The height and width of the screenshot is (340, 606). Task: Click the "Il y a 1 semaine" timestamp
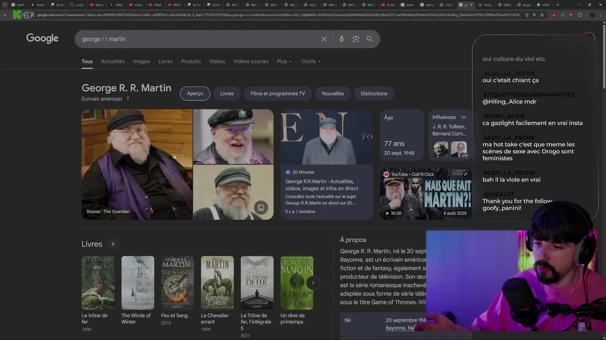click(300, 212)
